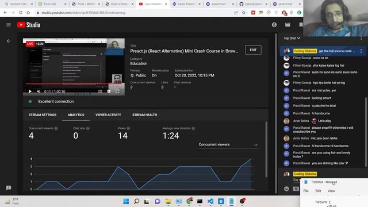The image size is (368, 207).
Task: Click the chat panel vertical scrollbar
Action: coord(366,132)
